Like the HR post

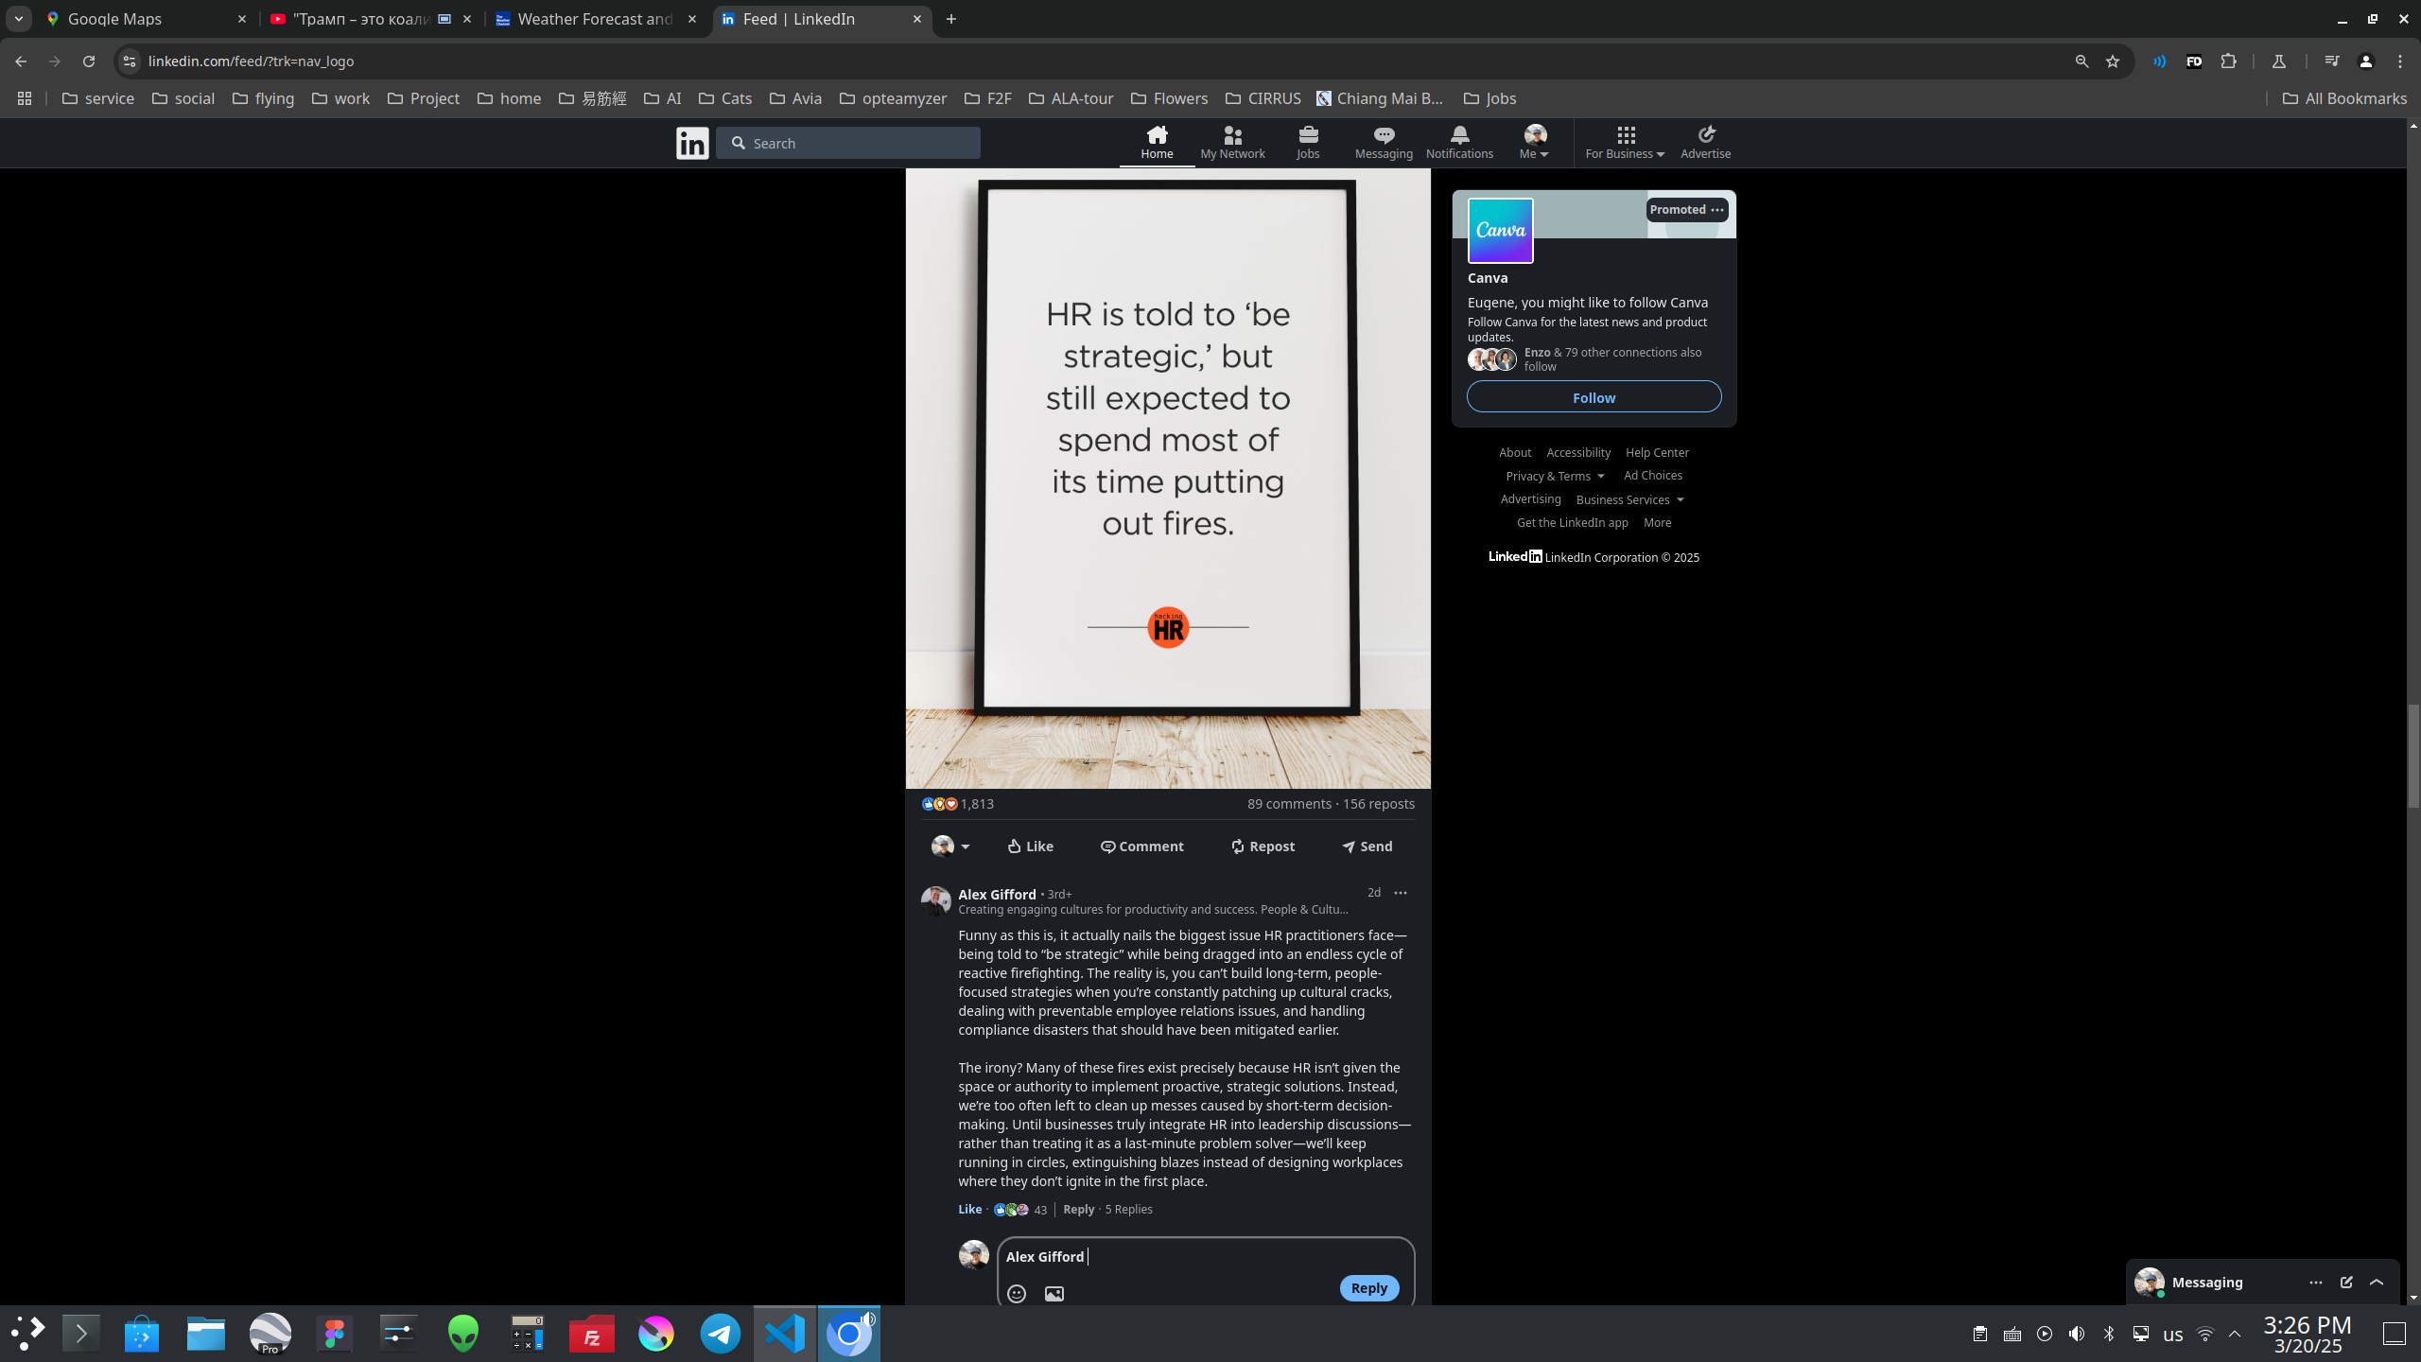1029,846
